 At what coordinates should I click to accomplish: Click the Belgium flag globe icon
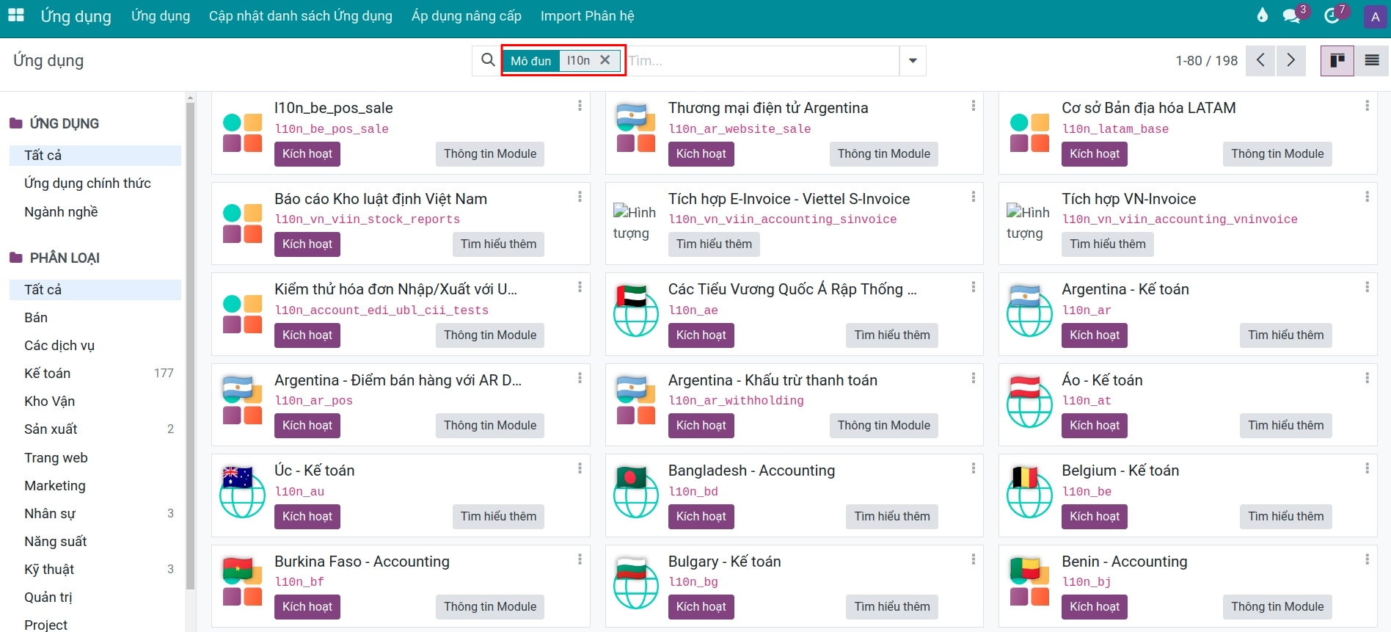coord(1029,492)
